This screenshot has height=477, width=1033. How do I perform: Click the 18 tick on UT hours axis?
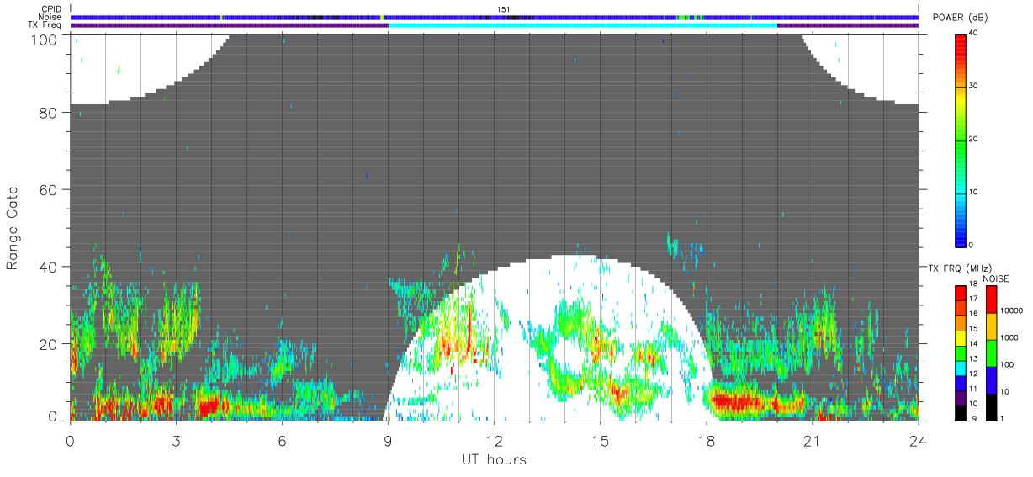706,440
